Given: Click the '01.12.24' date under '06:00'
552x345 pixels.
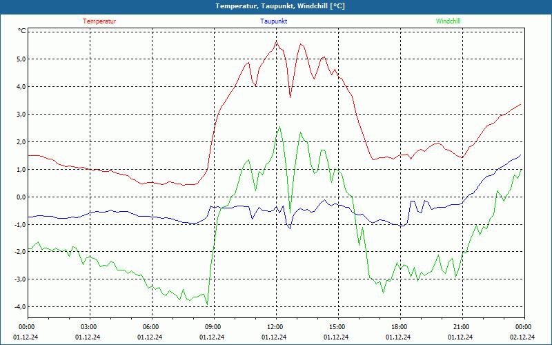Looking at the screenshot, I should pos(150,337).
